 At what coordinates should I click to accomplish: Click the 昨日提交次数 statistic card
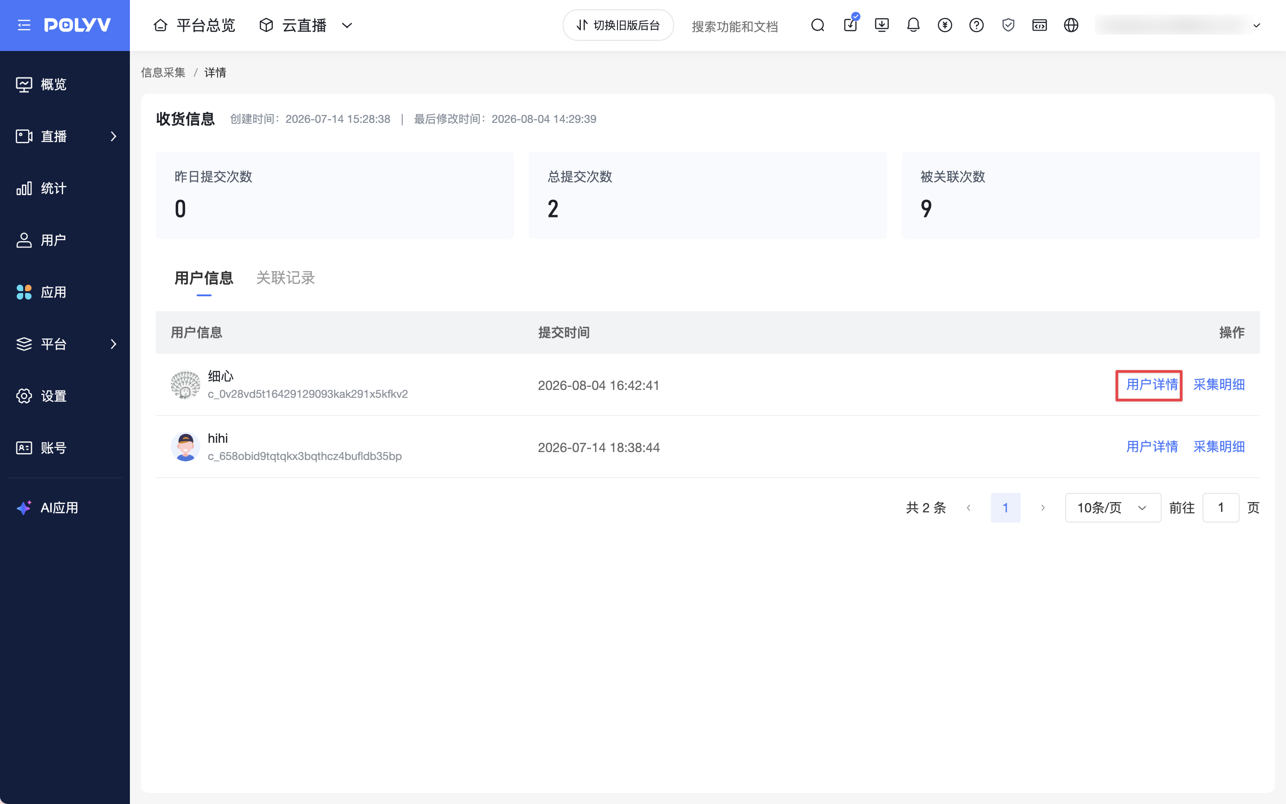coord(334,195)
